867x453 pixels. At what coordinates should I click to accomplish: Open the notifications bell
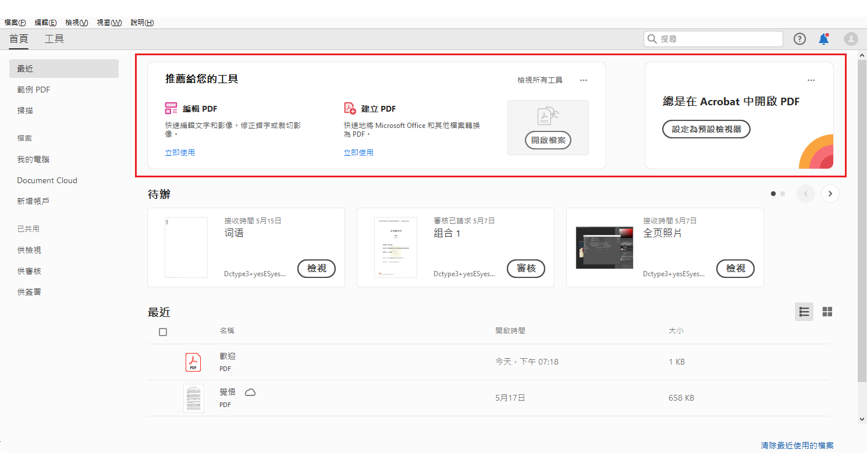pos(823,39)
